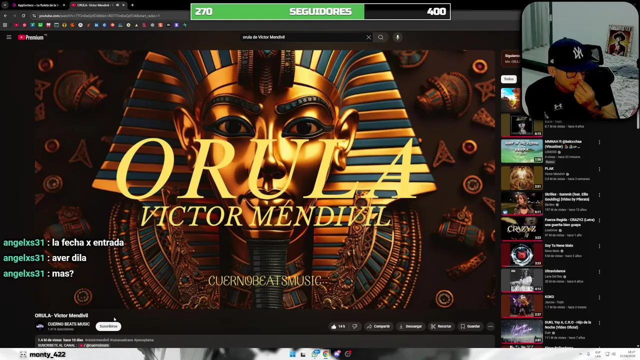Open Windows Start menu

(292, 354)
